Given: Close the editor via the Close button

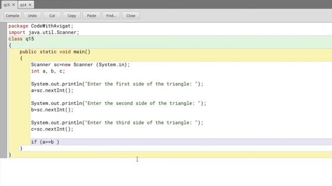Looking at the screenshot, I should 131,16.
